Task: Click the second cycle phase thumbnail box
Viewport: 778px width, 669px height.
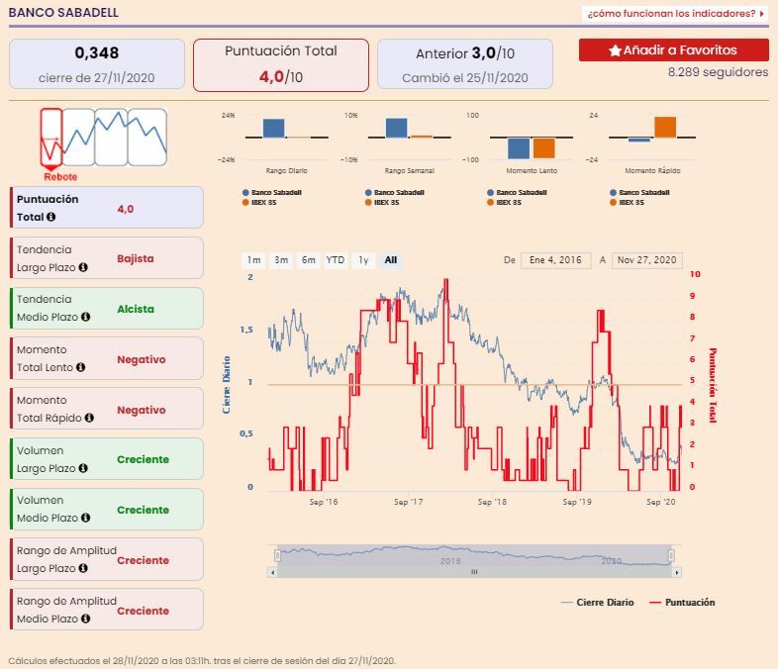Action: click(x=78, y=137)
